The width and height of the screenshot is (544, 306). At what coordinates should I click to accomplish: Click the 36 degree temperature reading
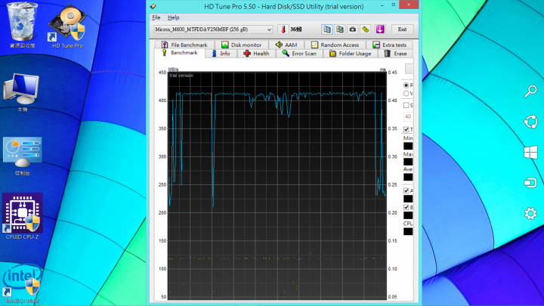click(296, 29)
